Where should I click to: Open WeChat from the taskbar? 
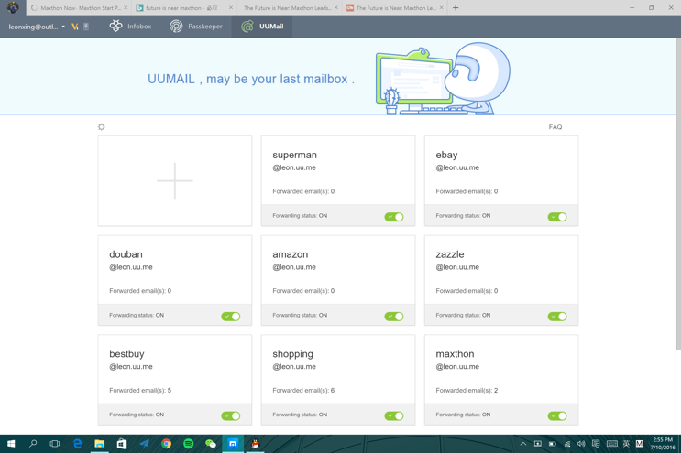pyautogui.click(x=211, y=444)
